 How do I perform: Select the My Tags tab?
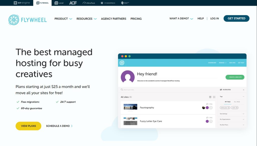[227, 102]
